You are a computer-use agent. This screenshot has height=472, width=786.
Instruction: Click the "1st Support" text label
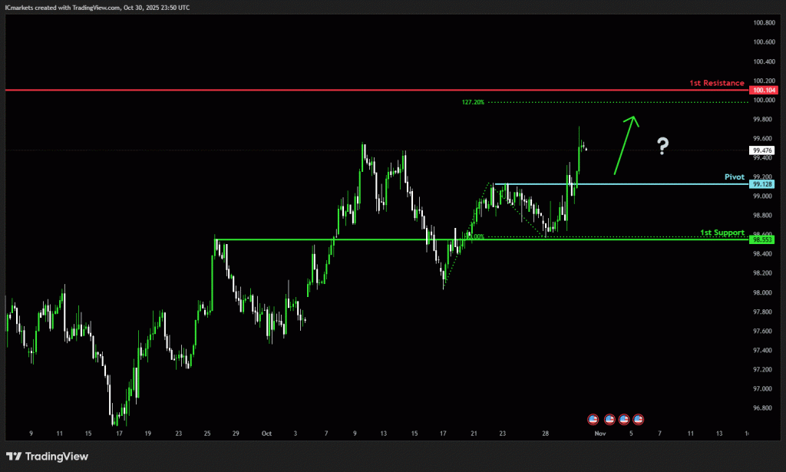(722, 232)
